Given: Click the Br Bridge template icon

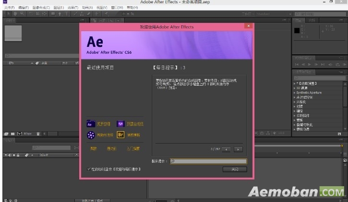Looking at the screenshot, I should pyautogui.click(x=120, y=135).
